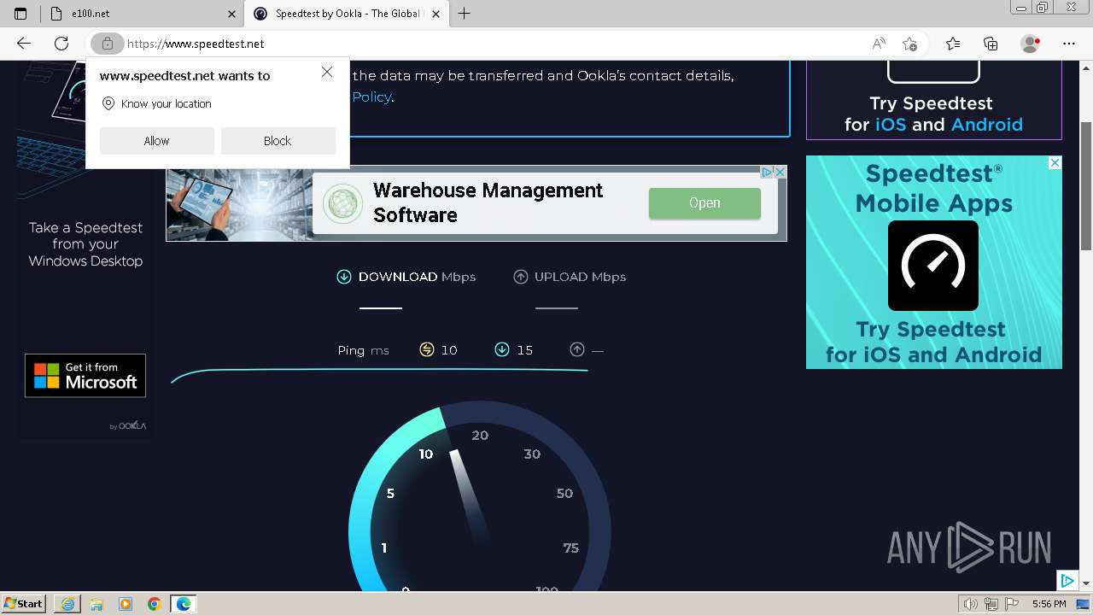Click the volume speaker tray icon
This screenshot has height=615, width=1093.
[x=970, y=604]
